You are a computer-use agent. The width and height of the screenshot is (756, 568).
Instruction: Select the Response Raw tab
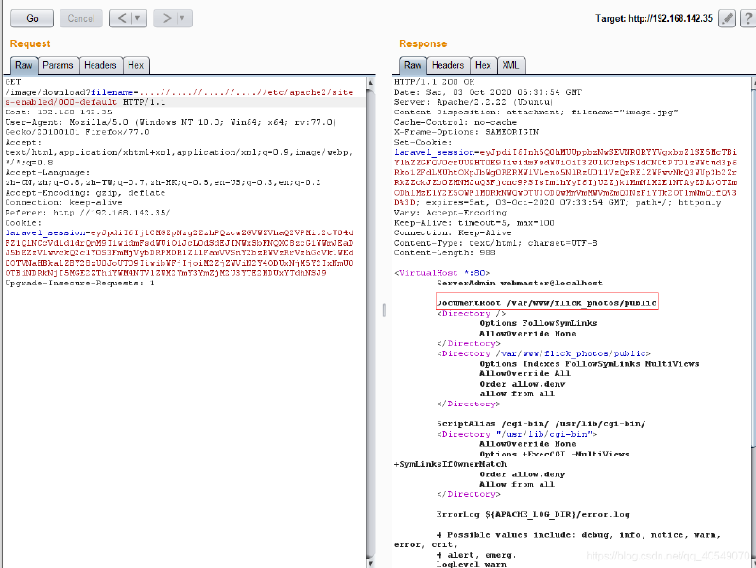pyautogui.click(x=413, y=65)
